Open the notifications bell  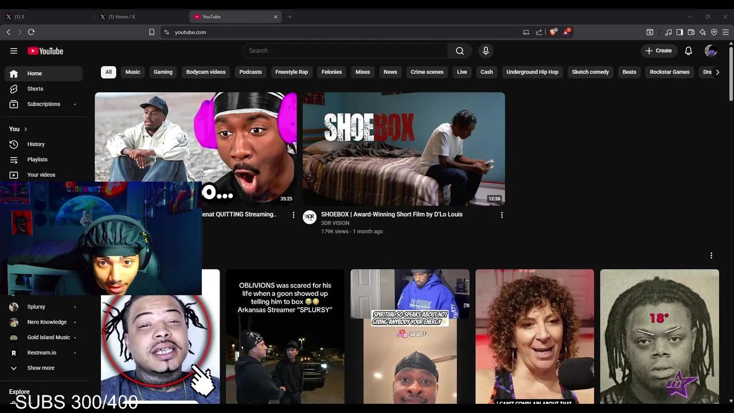click(689, 50)
